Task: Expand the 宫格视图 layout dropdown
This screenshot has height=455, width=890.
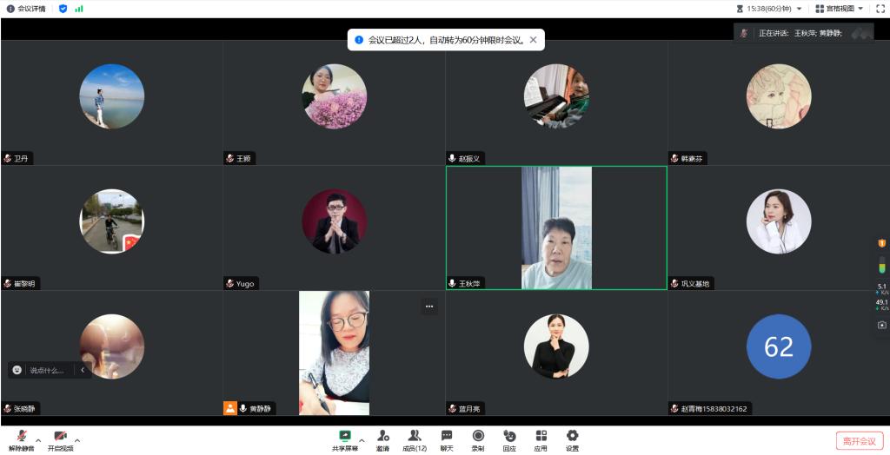Action: click(860, 9)
